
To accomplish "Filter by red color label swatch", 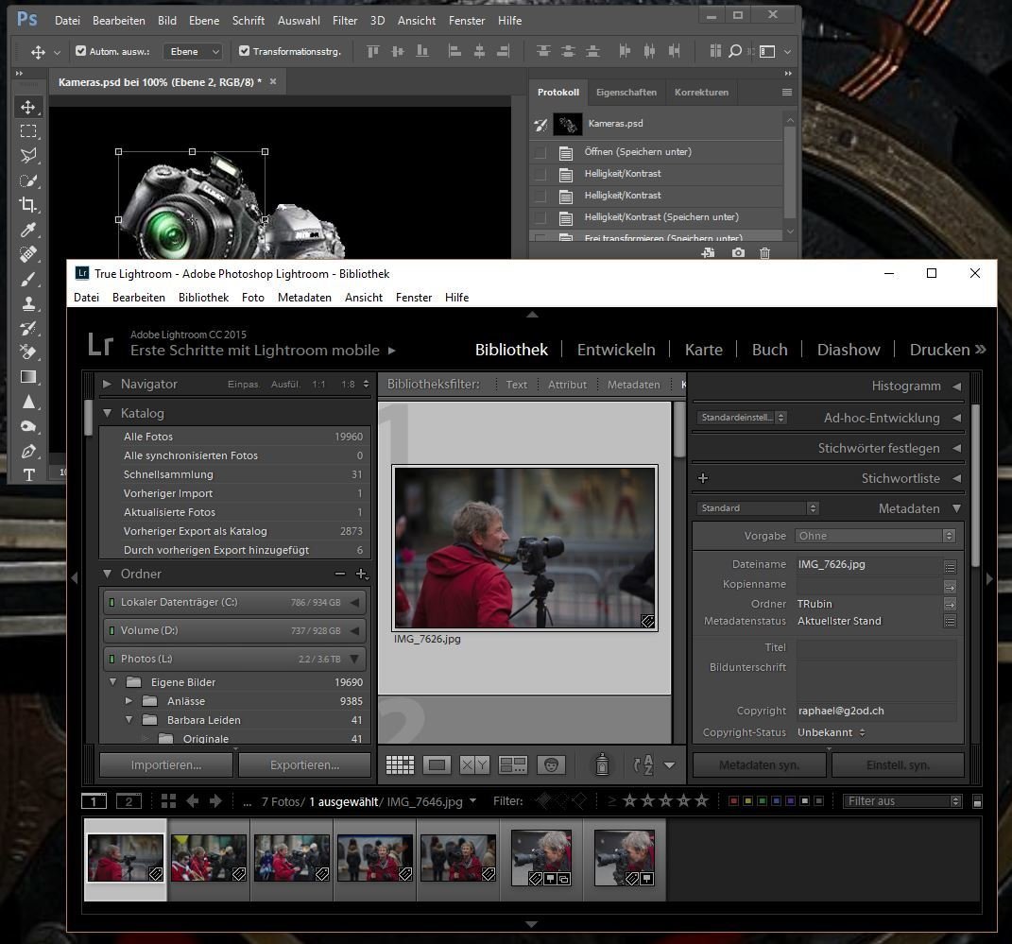I will click(x=733, y=801).
